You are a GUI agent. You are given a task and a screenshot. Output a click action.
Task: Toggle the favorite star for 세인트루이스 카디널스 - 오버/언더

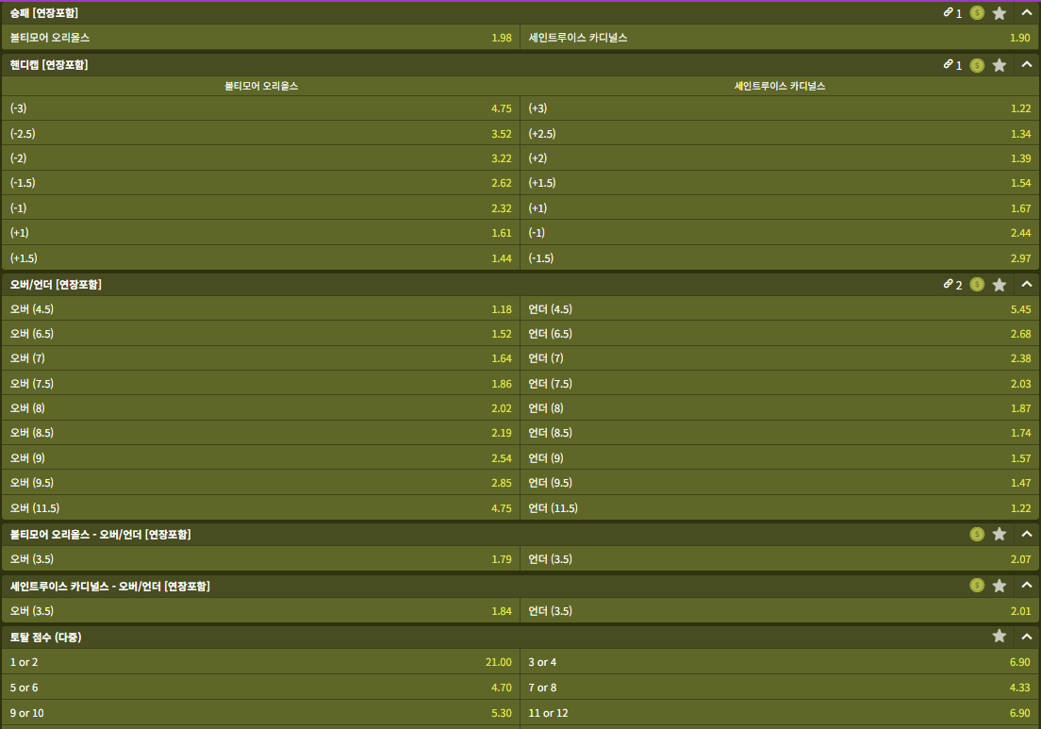tap(1000, 585)
